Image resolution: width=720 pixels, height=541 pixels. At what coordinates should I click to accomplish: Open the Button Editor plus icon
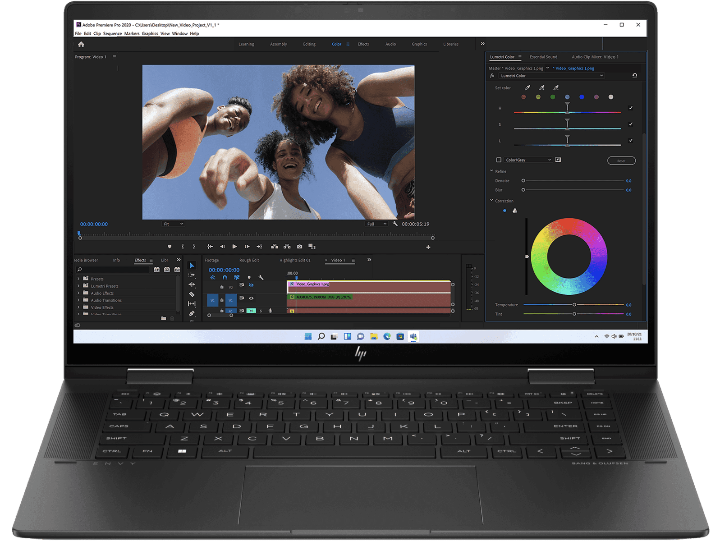(428, 247)
